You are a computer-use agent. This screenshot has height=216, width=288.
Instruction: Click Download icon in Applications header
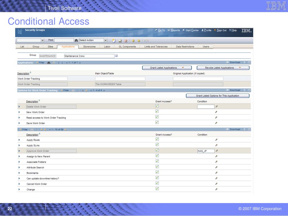click(233, 62)
